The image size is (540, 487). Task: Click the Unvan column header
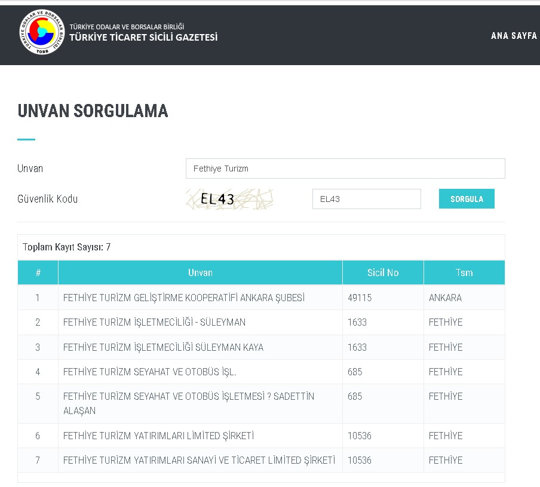tap(201, 272)
